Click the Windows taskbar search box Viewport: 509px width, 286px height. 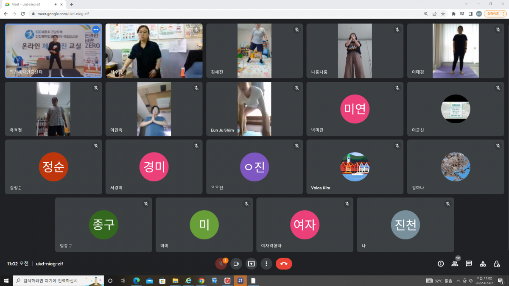click(x=59, y=280)
